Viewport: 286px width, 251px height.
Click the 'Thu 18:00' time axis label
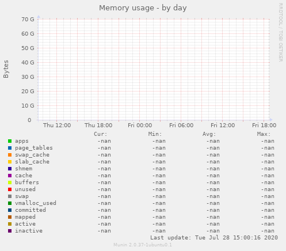(98, 126)
